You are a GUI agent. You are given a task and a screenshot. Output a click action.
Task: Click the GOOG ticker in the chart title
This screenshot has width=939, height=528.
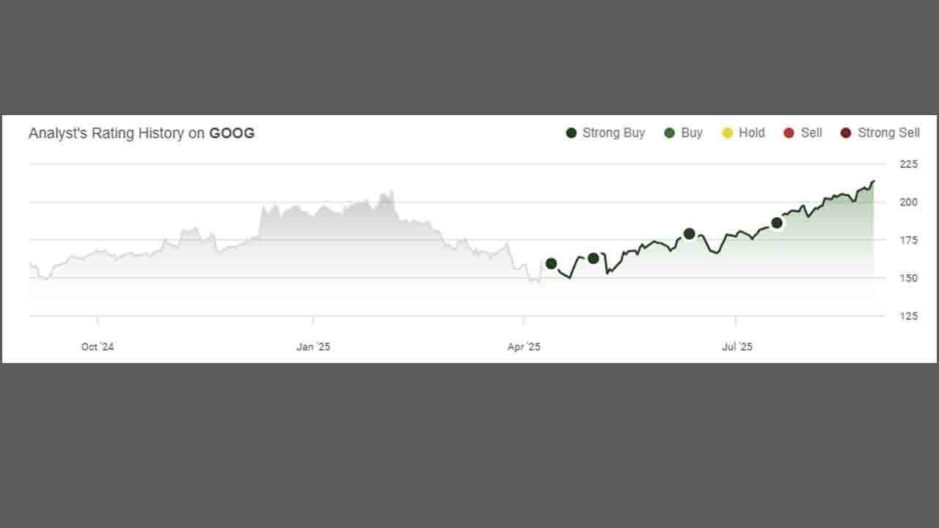(x=232, y=133)
